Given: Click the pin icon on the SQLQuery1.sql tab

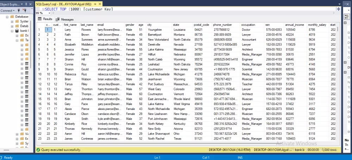Looking at the screenshot, I should pyautogui.click(x=95, y=4).
